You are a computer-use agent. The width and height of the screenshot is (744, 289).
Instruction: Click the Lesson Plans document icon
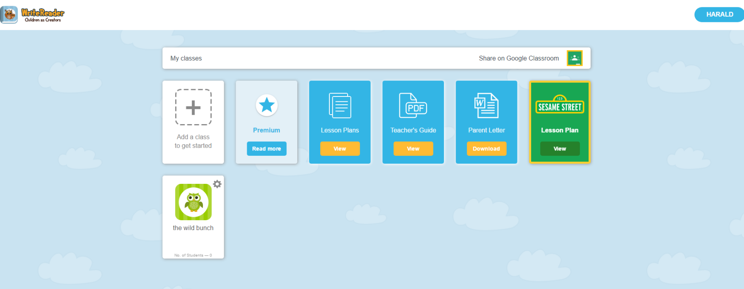(x=340, y=106)
